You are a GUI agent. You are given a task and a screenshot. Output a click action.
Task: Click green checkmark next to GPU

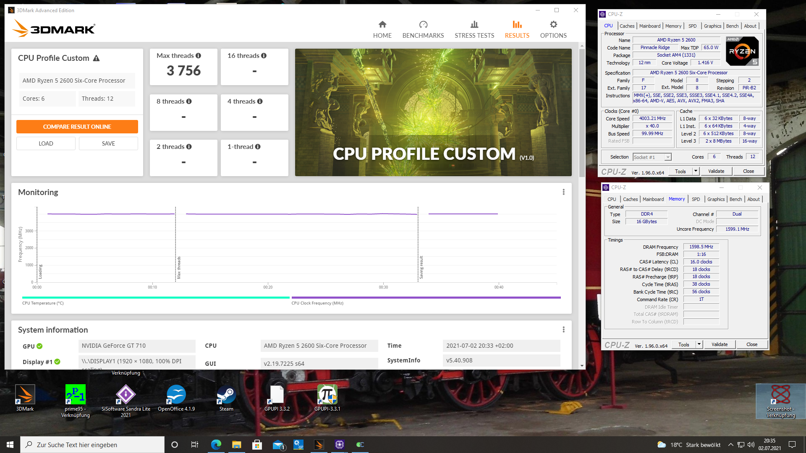[39, 346]
